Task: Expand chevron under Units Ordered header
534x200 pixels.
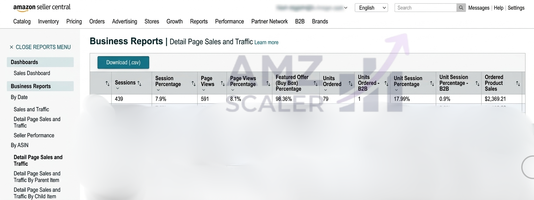Action: 325,90
